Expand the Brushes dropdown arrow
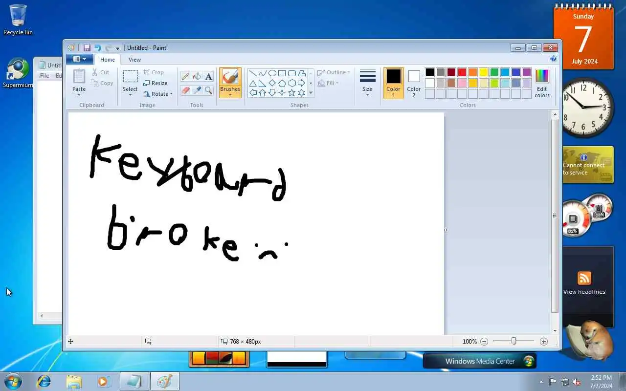 pyautogui.click(x=230, y=95)
